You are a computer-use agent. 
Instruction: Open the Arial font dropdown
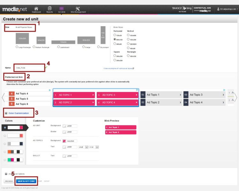point(94,147)
